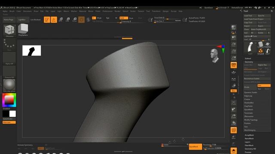The width and height of the screenshot is (275, 154).
Task: Click the Scroll document icon below SPix
Action: [234, 38]
